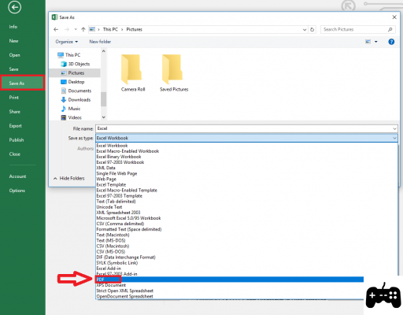Expand the recent locations dropdown arrow
Viewport: 403px width, 315px height.
click(x=76, y=29)
